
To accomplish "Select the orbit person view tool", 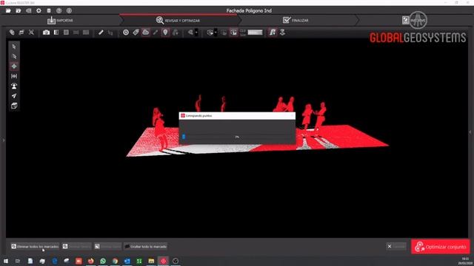I will (x=14, y=86).
